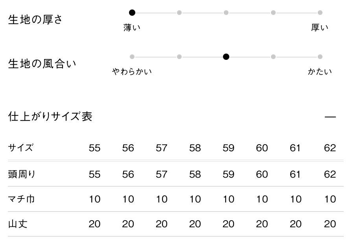Click the 薄い label under the thickness scale
The image size is (350, 245).
point(132,28)
